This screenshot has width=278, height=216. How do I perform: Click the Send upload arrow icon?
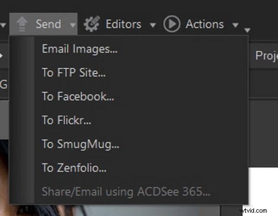coord(22,24)
